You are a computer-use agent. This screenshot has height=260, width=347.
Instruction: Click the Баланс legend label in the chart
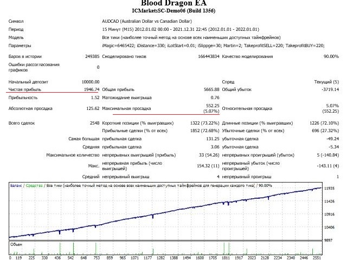click(x=16, y=185)
